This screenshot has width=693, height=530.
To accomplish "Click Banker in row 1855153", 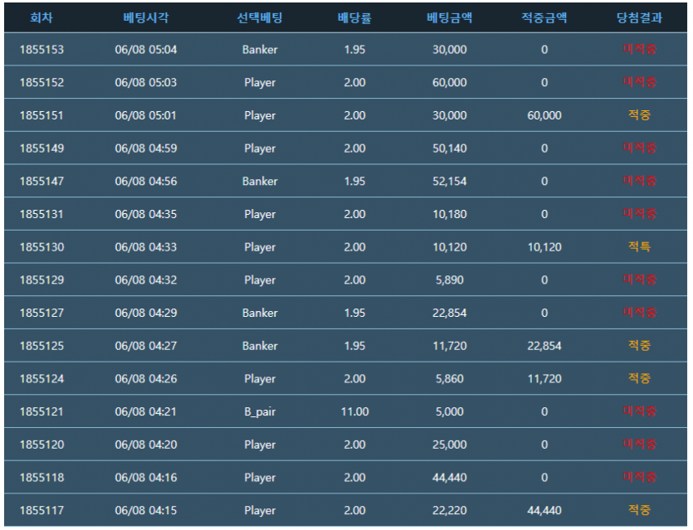I will coord(260,50).
